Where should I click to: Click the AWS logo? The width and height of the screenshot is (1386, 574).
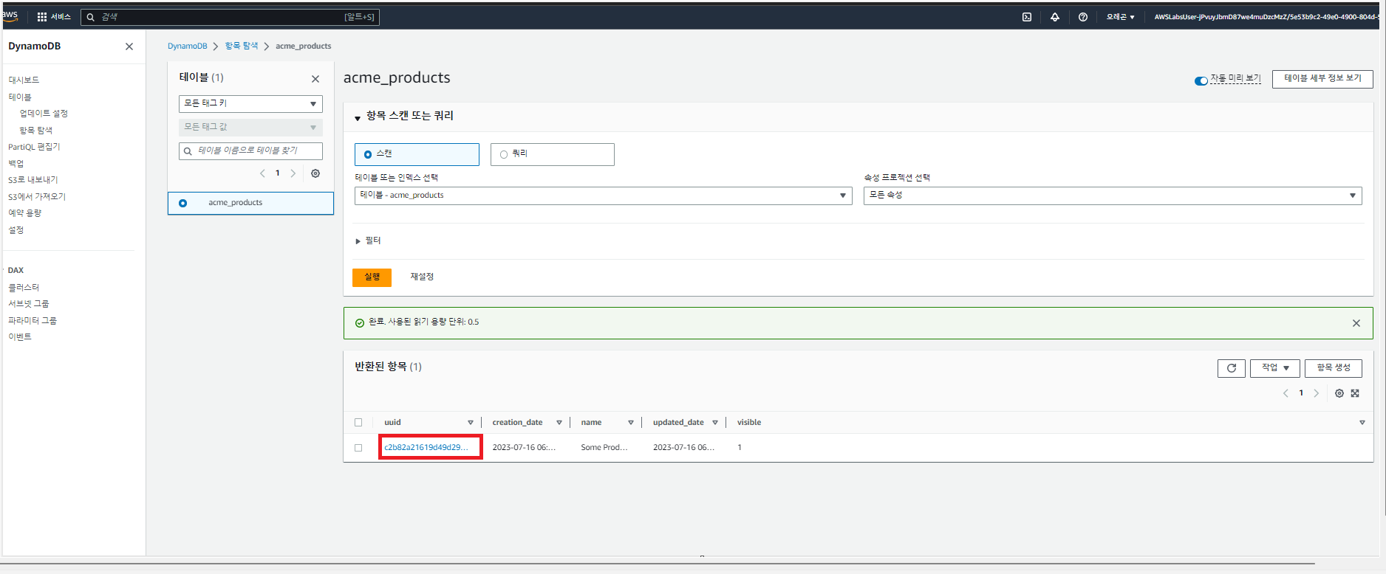pyautogui.click(x=10, y=15)
